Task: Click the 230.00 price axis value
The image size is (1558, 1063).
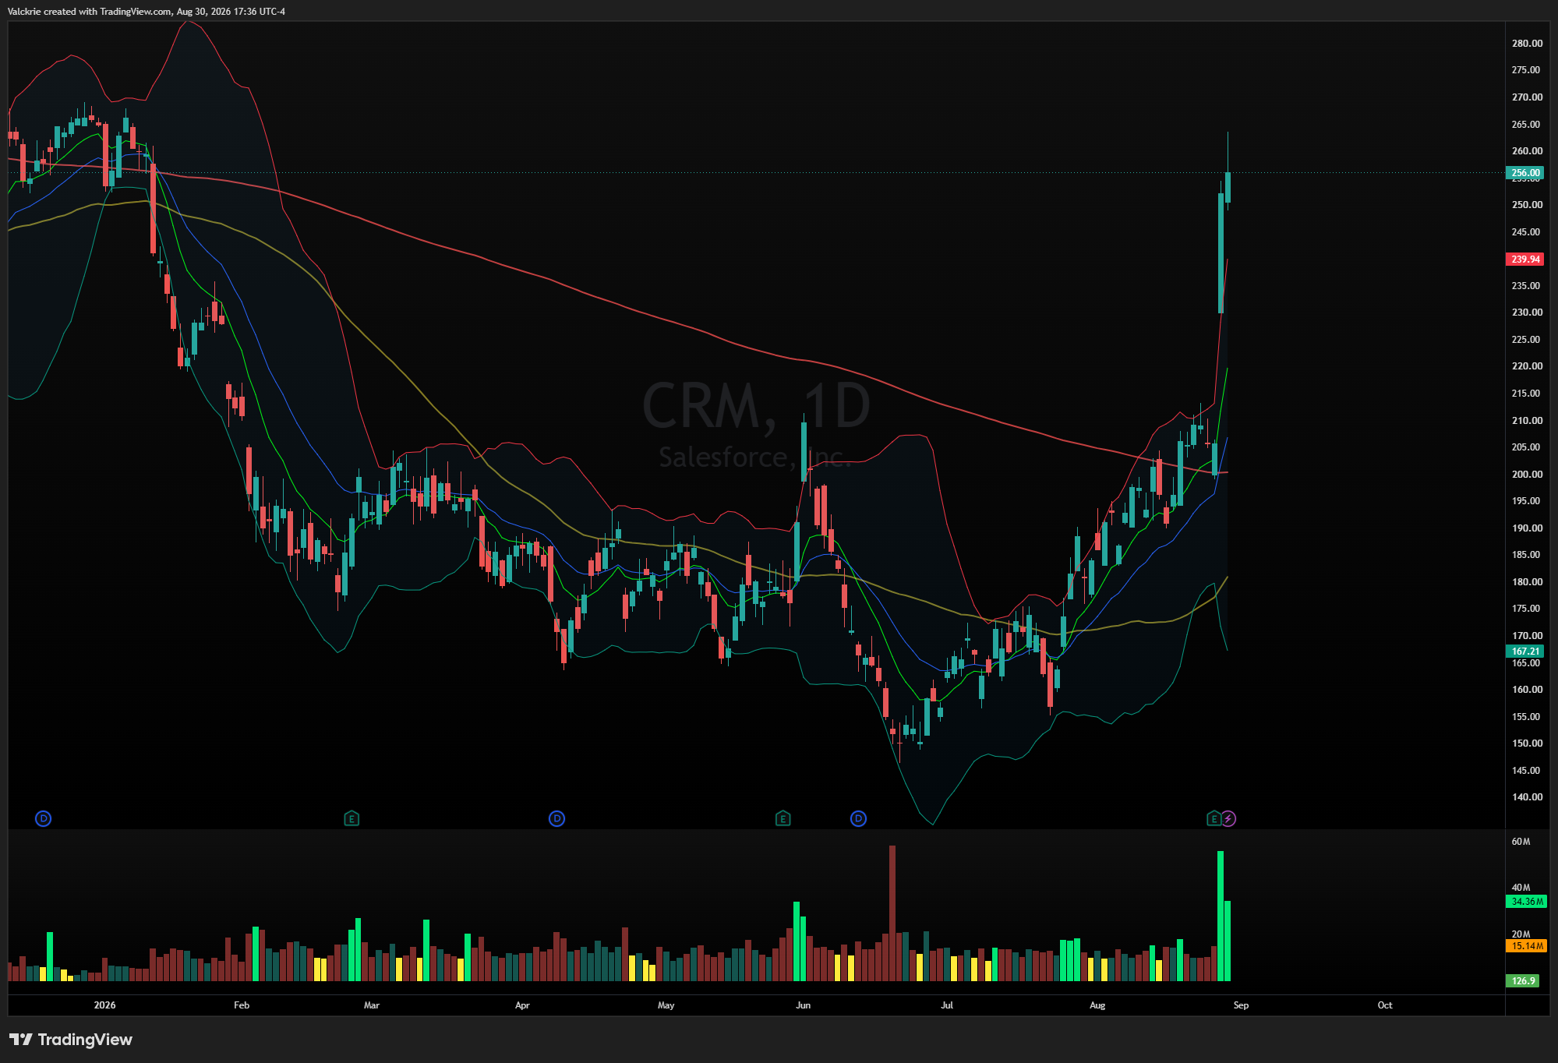Action: [x=1527, y=313]
